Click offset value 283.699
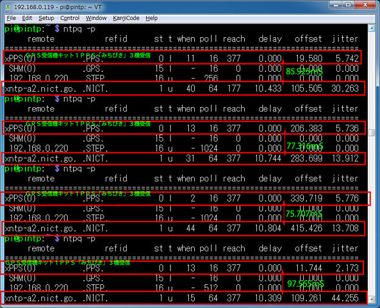 (306, 158)
